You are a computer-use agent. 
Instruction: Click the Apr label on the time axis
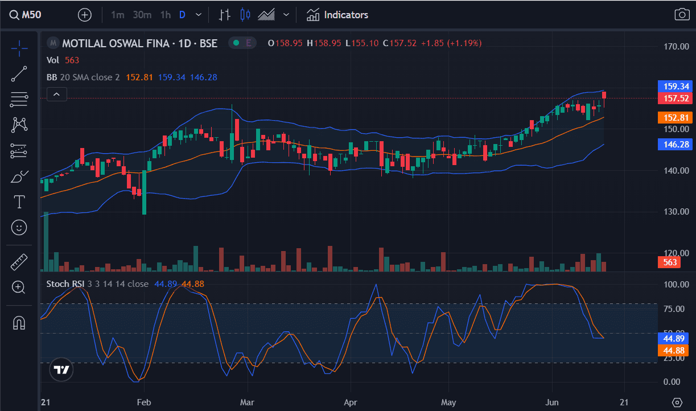tap(351, 402)
